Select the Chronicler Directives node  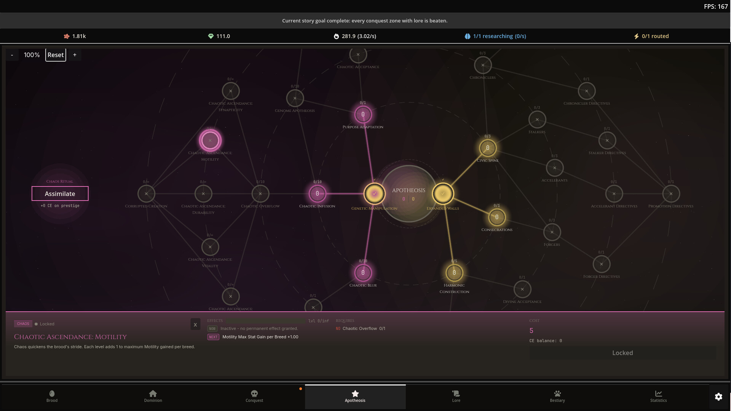coord(587,91)
